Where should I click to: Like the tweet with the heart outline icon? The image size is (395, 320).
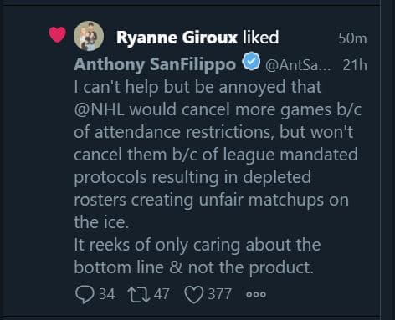click(193, 295)
